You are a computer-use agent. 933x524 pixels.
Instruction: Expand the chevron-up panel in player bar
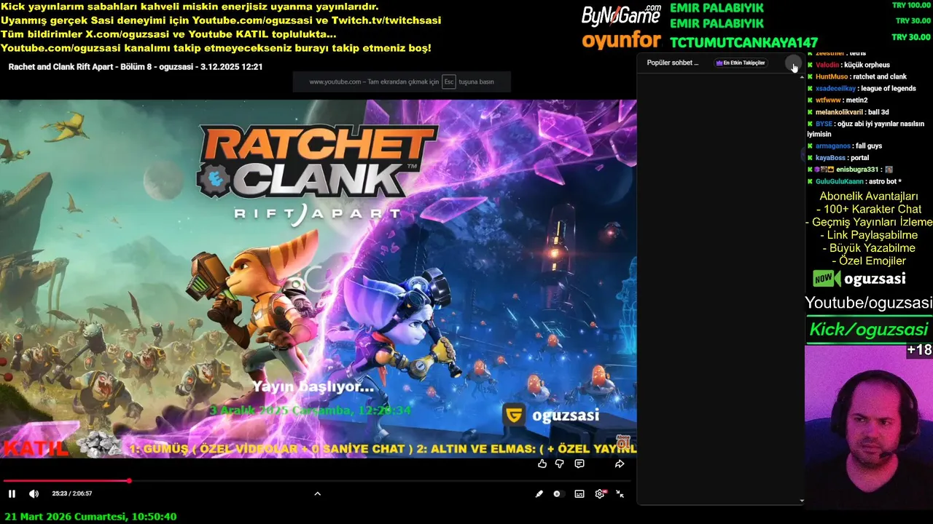coord(317,493)
